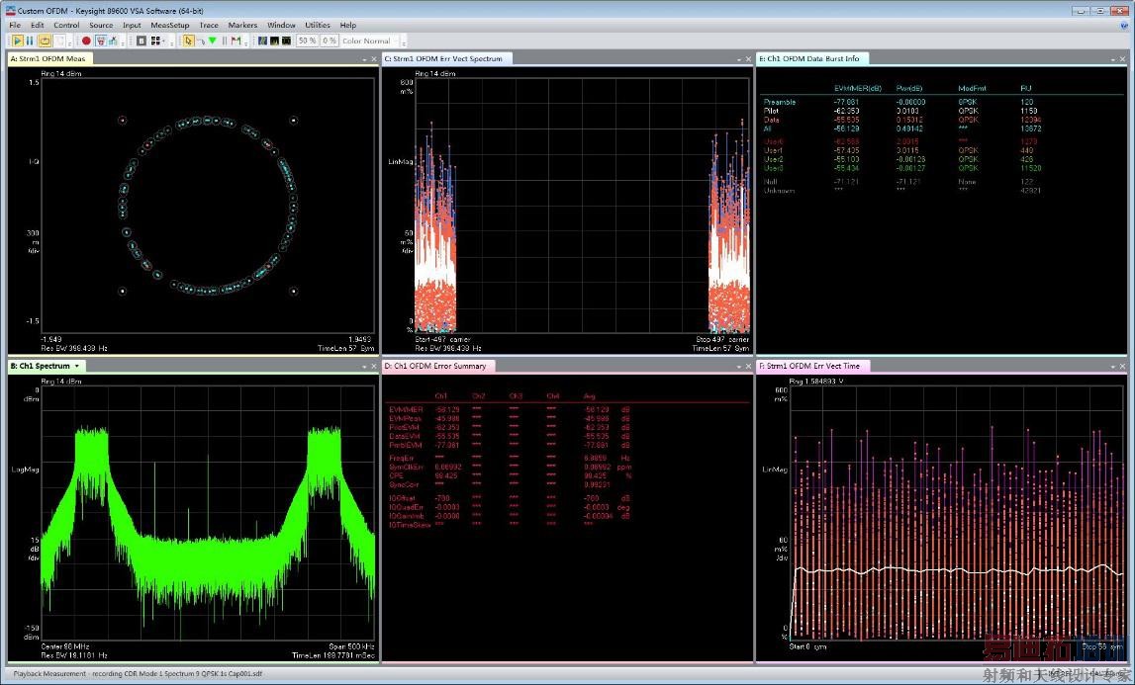Click the red flag marker icon
The height and width of the screenshot is (685, 1135).
pyautogui.click(x=236, y=41)
